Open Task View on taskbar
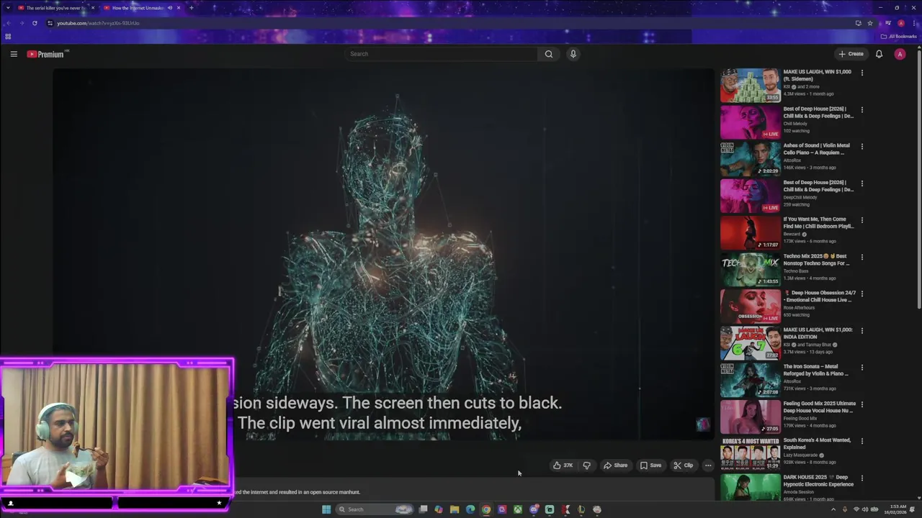Viewport: 922px width, 518px height. pyautogui.click(x=423, y=509)
